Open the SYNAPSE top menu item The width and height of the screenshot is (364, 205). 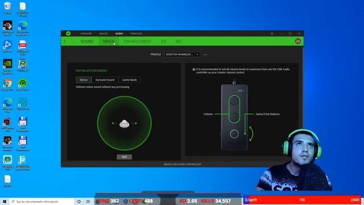click(86, 34)
